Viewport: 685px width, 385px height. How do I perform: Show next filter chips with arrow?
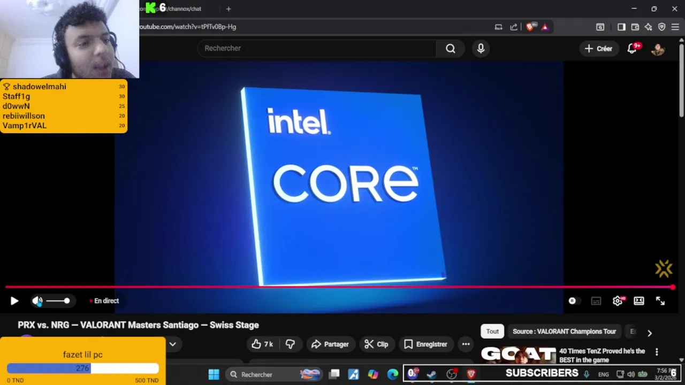coord(650,333)
